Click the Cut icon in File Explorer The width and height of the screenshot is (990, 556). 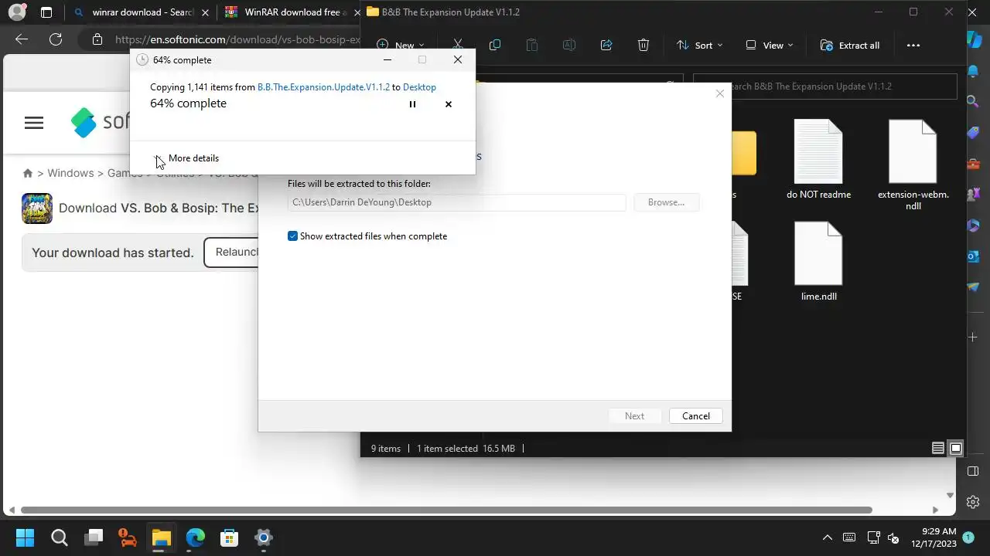[x=458, y=46]
